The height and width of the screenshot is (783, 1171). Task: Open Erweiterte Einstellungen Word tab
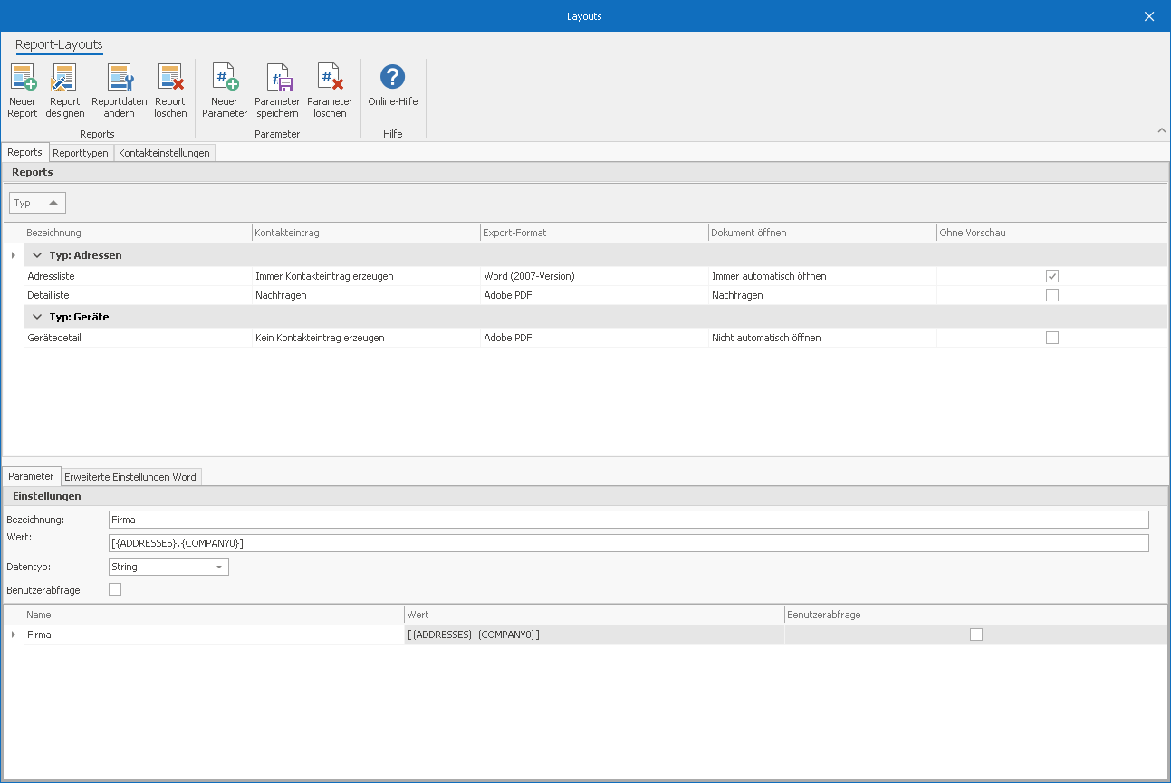(x=130, y=477)
